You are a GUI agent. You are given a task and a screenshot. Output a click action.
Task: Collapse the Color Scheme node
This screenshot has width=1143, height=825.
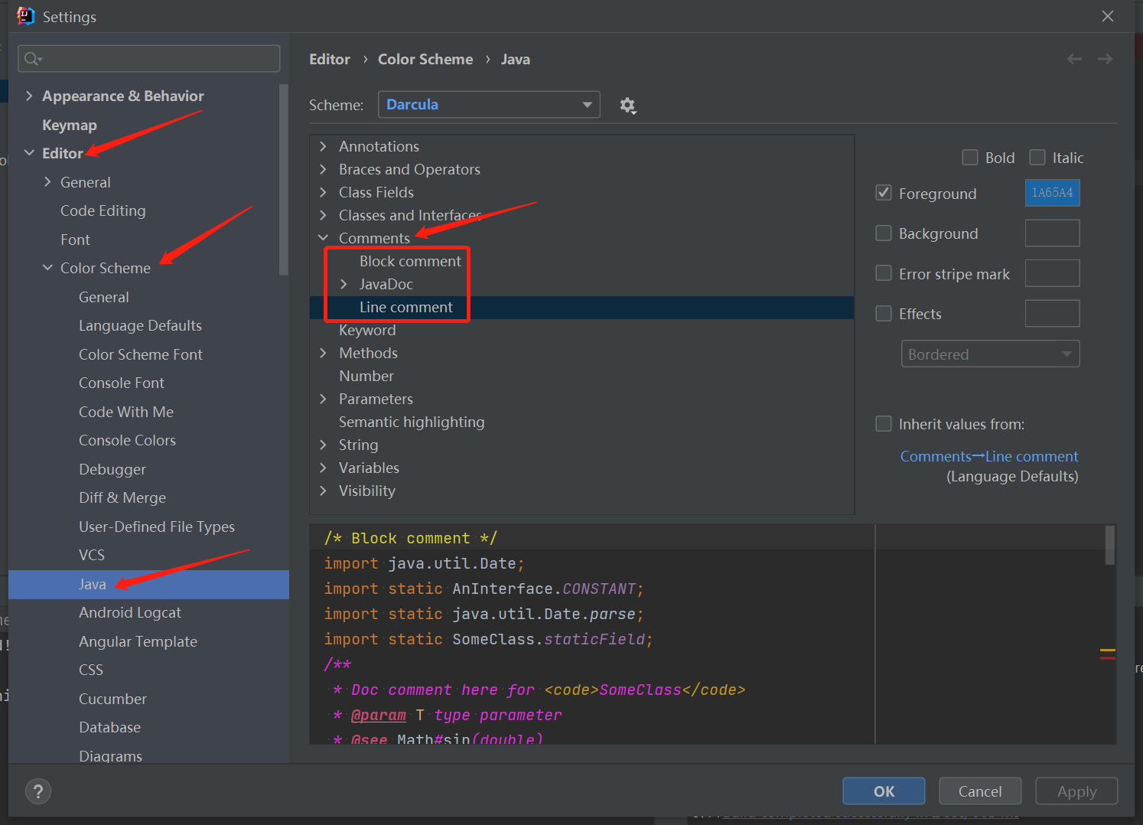pyautogui.click(x=47, y=268)
